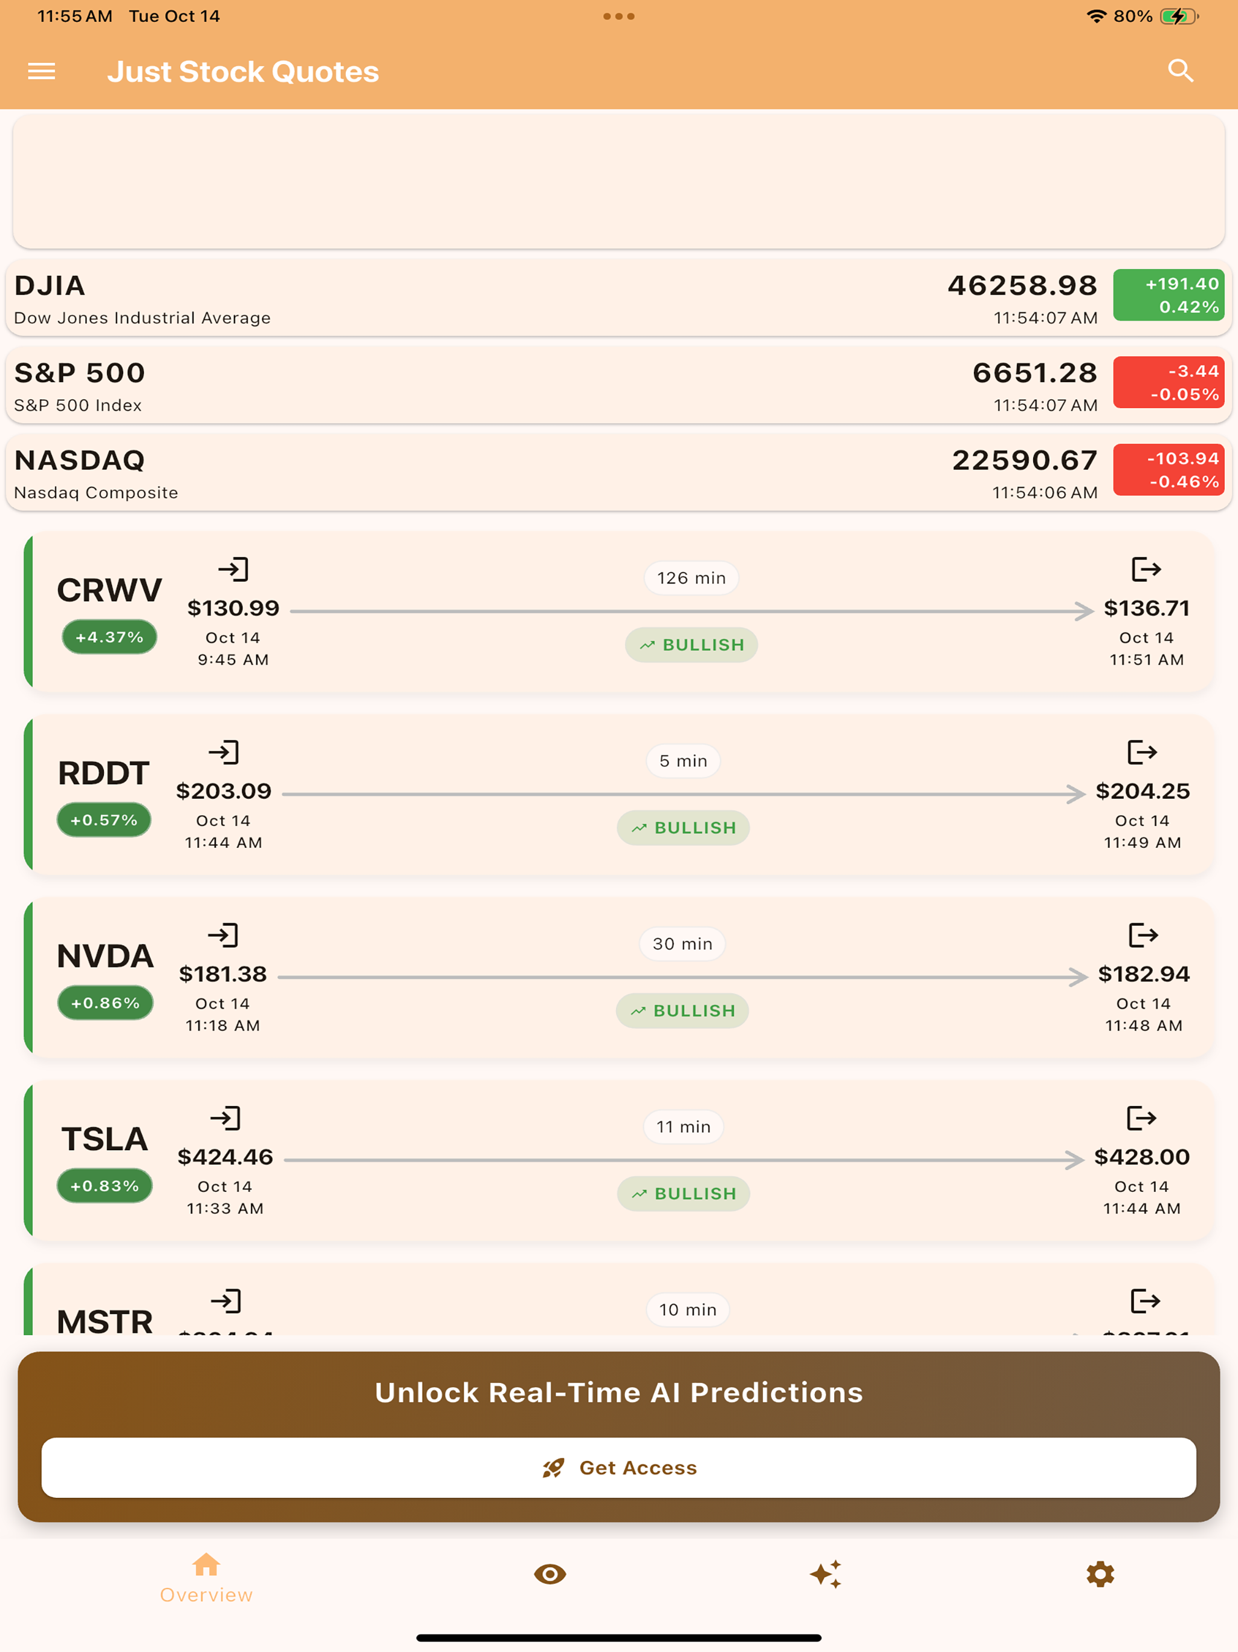Open the watchlist eye tab

pos(550,1575)
